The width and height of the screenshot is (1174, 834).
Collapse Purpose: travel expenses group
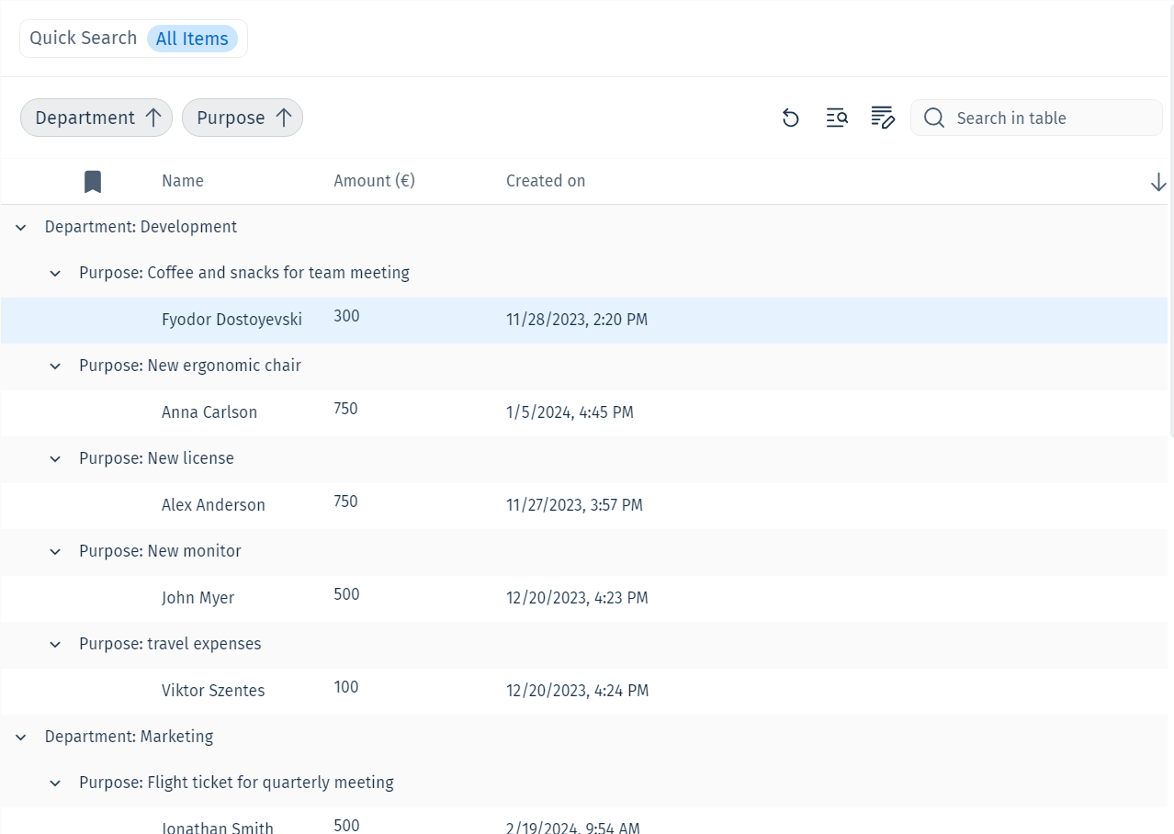coord(55,644)
